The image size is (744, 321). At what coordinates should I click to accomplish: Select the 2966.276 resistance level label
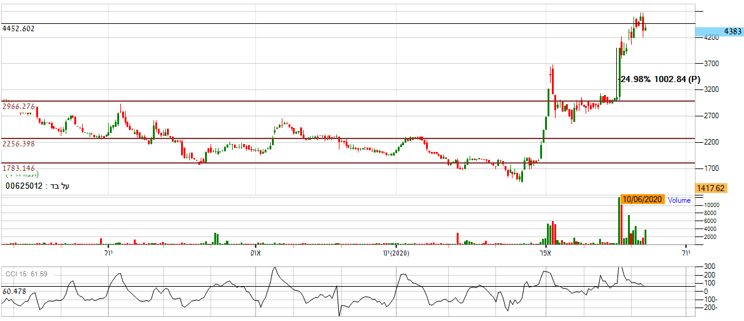pos(20,107)
